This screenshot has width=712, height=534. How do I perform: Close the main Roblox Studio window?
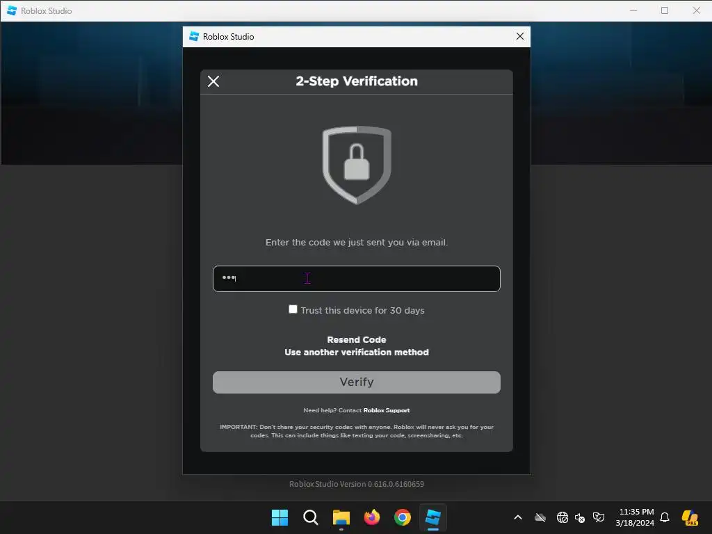click(696, 10)
